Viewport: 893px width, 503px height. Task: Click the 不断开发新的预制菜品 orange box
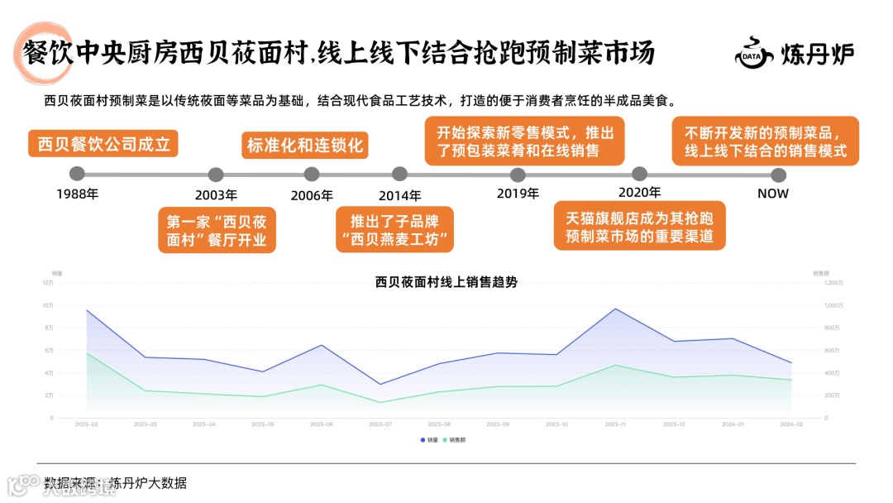pyautogui.click(x=766, y=141)
